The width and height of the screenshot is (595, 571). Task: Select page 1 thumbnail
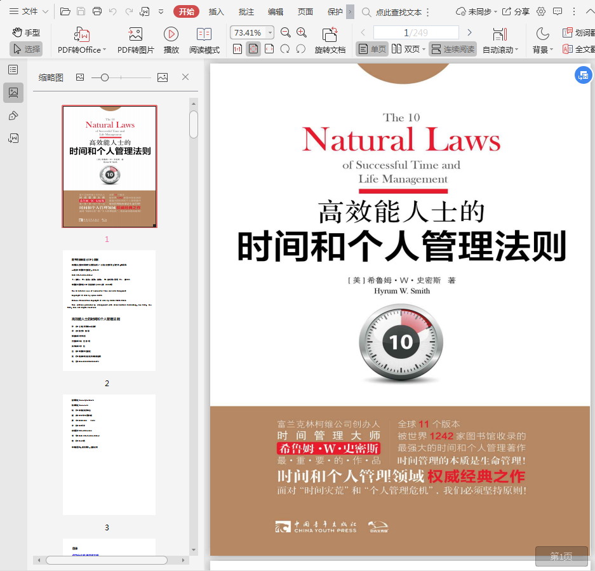point(110,166)
